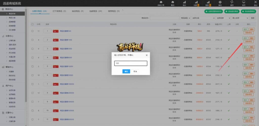Open the 概况 overview icon
Screen dimensions: 259x126
click(172, 2)
